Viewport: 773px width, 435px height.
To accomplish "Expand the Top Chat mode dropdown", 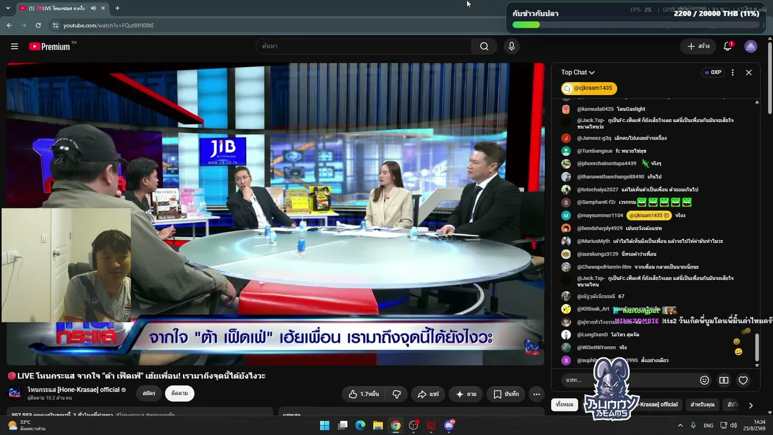I will 578,72.
